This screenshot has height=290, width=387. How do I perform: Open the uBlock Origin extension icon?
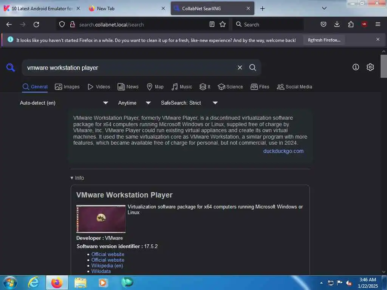click(364, 24)
